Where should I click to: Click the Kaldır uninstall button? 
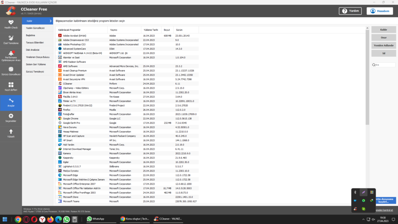[x=383, y=30]
